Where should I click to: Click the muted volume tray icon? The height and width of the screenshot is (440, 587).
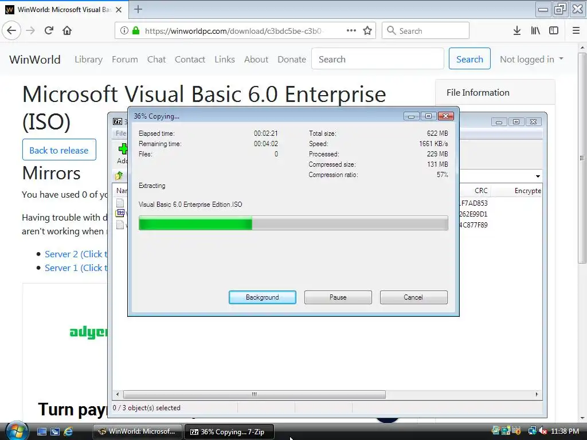click(543, 431)
